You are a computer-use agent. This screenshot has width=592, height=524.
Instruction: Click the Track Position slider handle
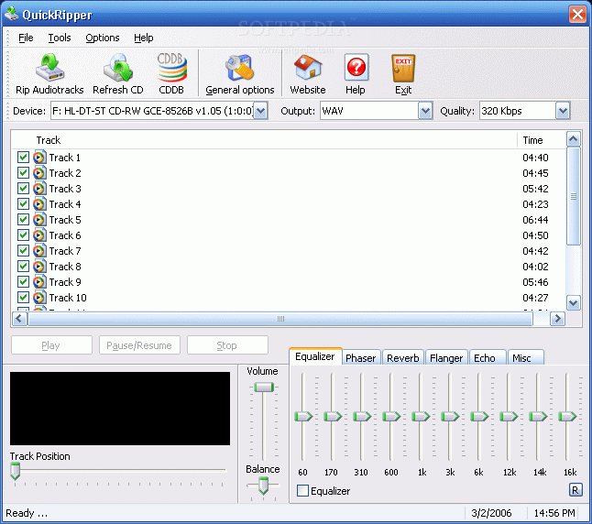(x=15, y=470)
